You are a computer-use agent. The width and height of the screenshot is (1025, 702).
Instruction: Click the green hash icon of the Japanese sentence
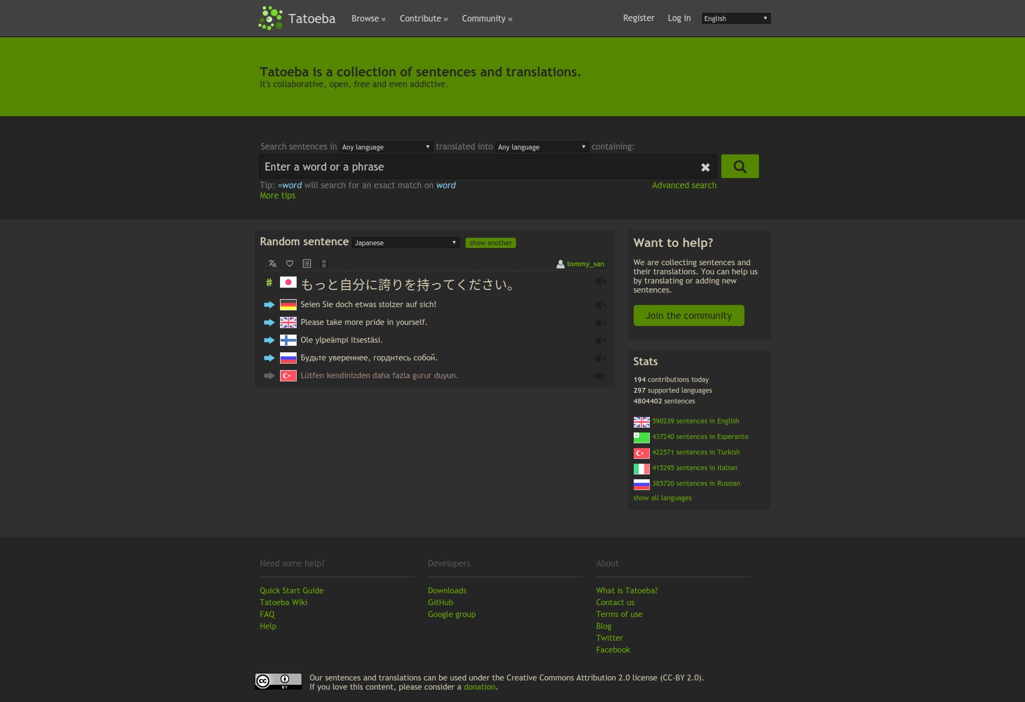(269, 282)
